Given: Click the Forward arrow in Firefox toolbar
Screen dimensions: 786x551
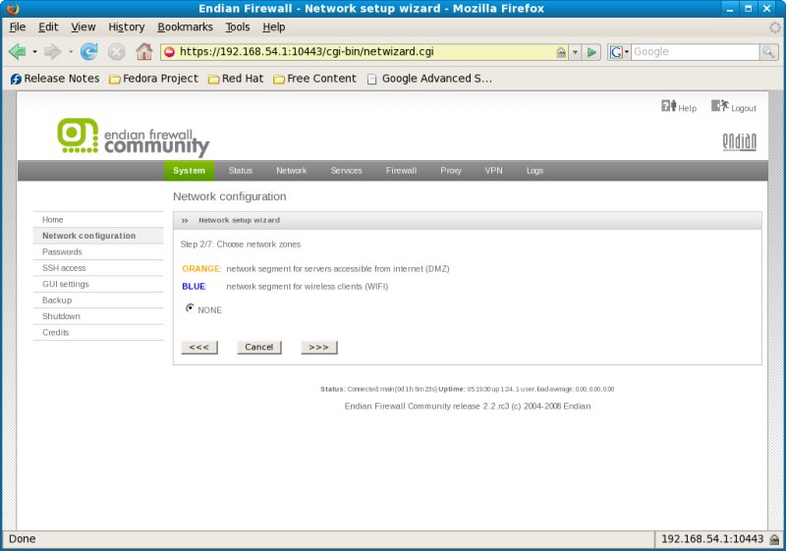Looking at the screenshot, I should coord(52,52).
